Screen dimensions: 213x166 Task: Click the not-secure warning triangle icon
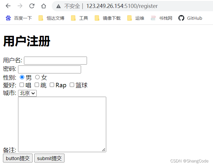[58, 6]
